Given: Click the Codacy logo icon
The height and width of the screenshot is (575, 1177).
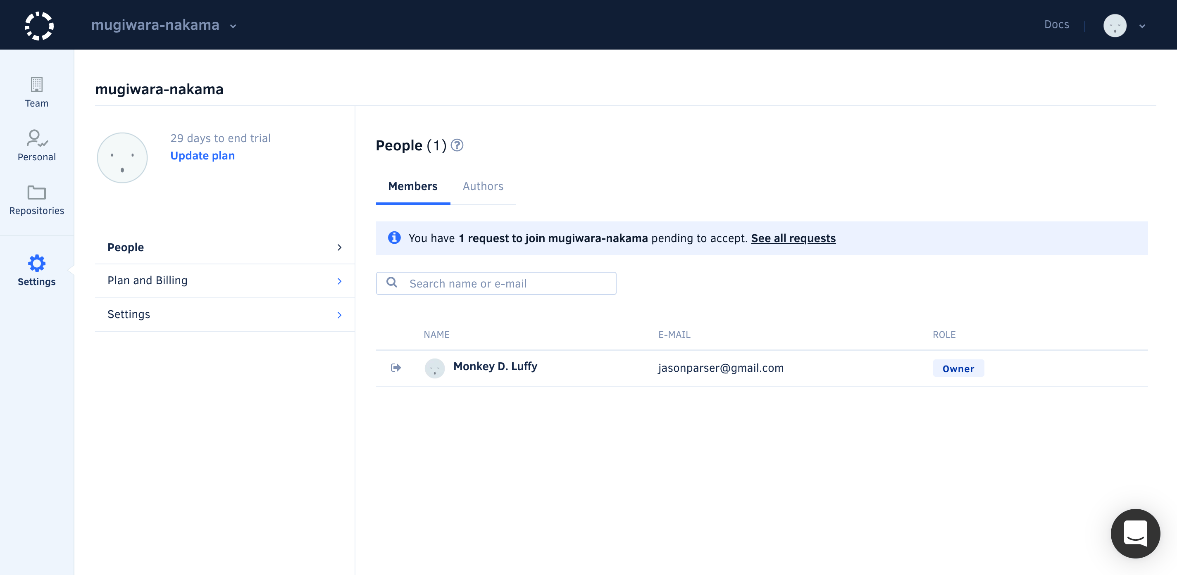Looking at the screenshot, I should click(39, 25).
